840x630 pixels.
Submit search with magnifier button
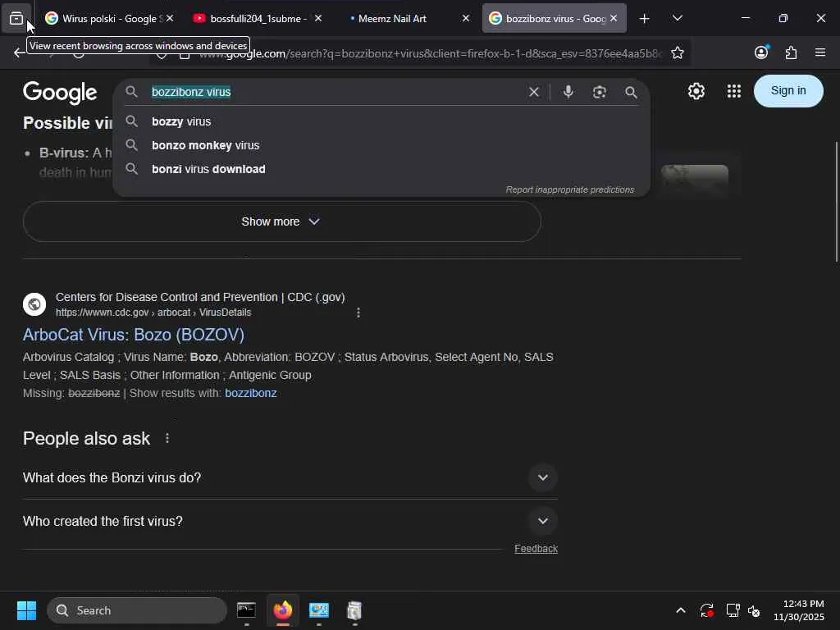pyautogui.click(x=631, y=92)
